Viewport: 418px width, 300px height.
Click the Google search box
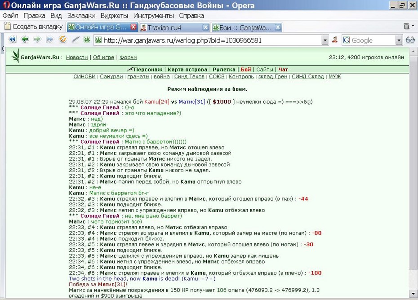coord(373,40)
